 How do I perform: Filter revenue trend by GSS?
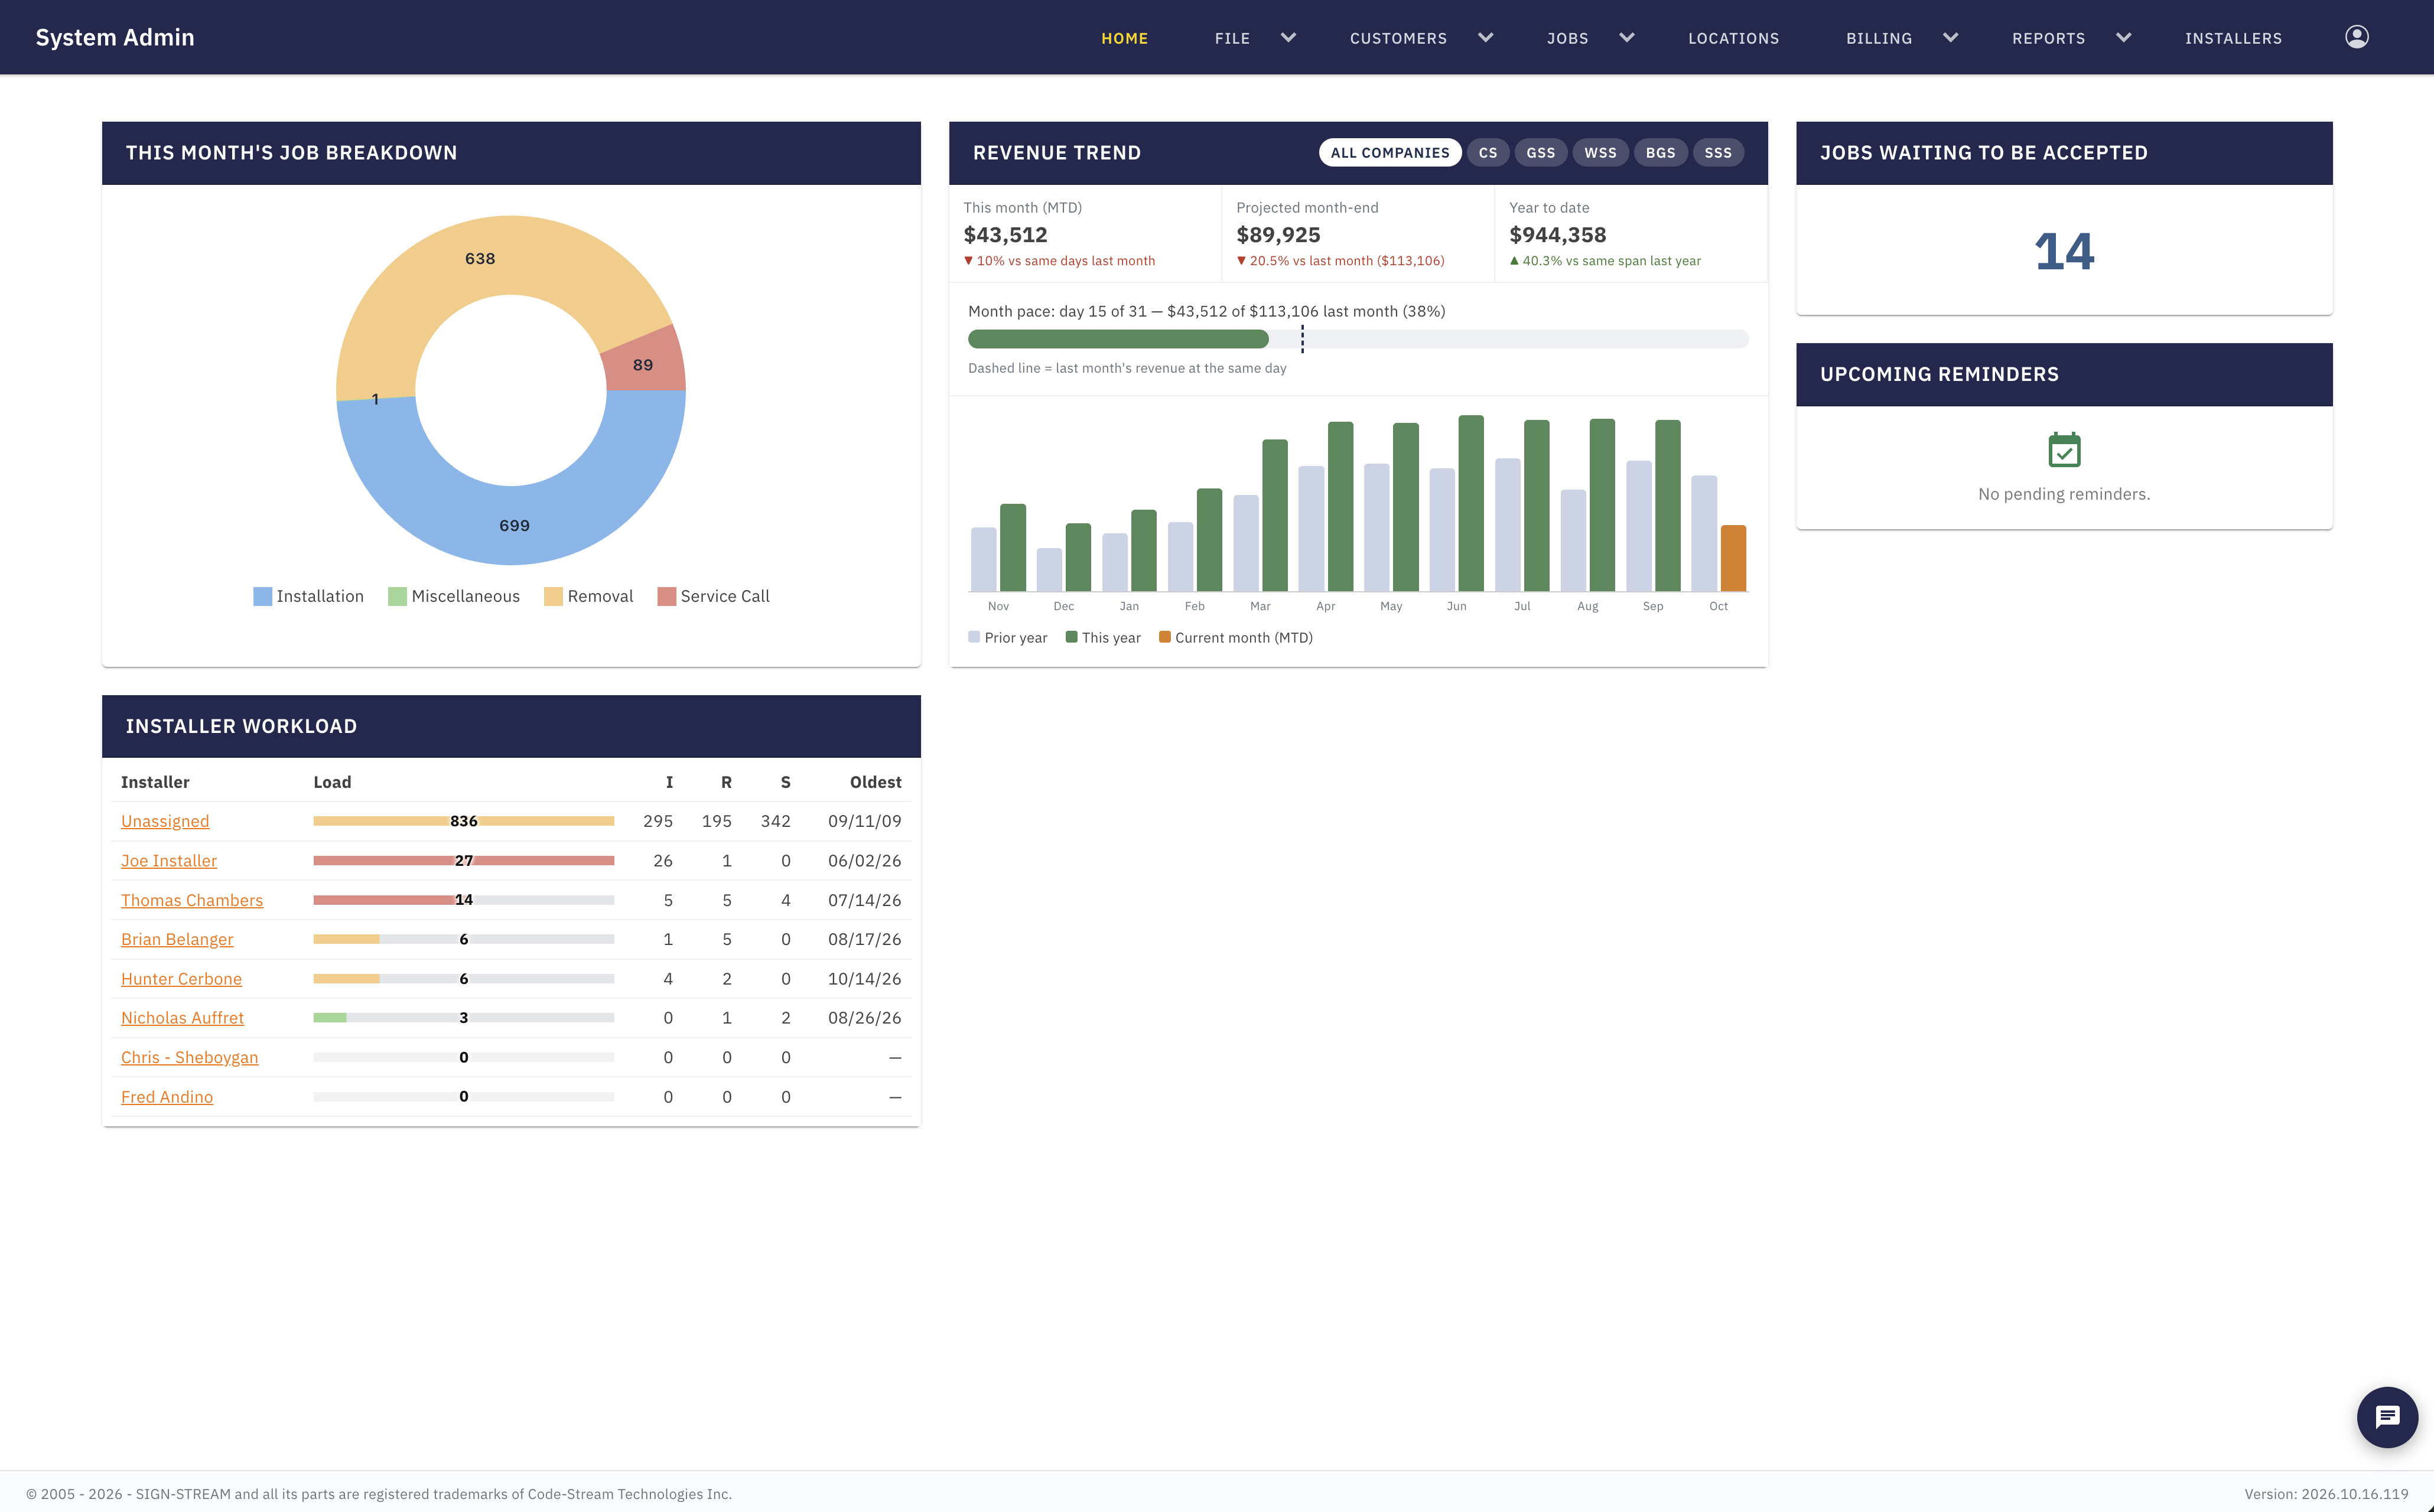point(1540,153)
